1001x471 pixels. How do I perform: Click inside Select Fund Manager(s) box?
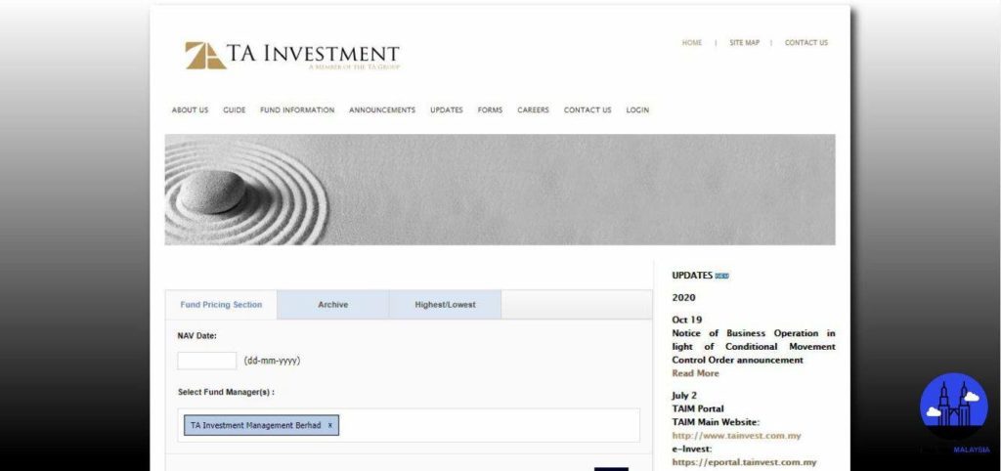409,425
